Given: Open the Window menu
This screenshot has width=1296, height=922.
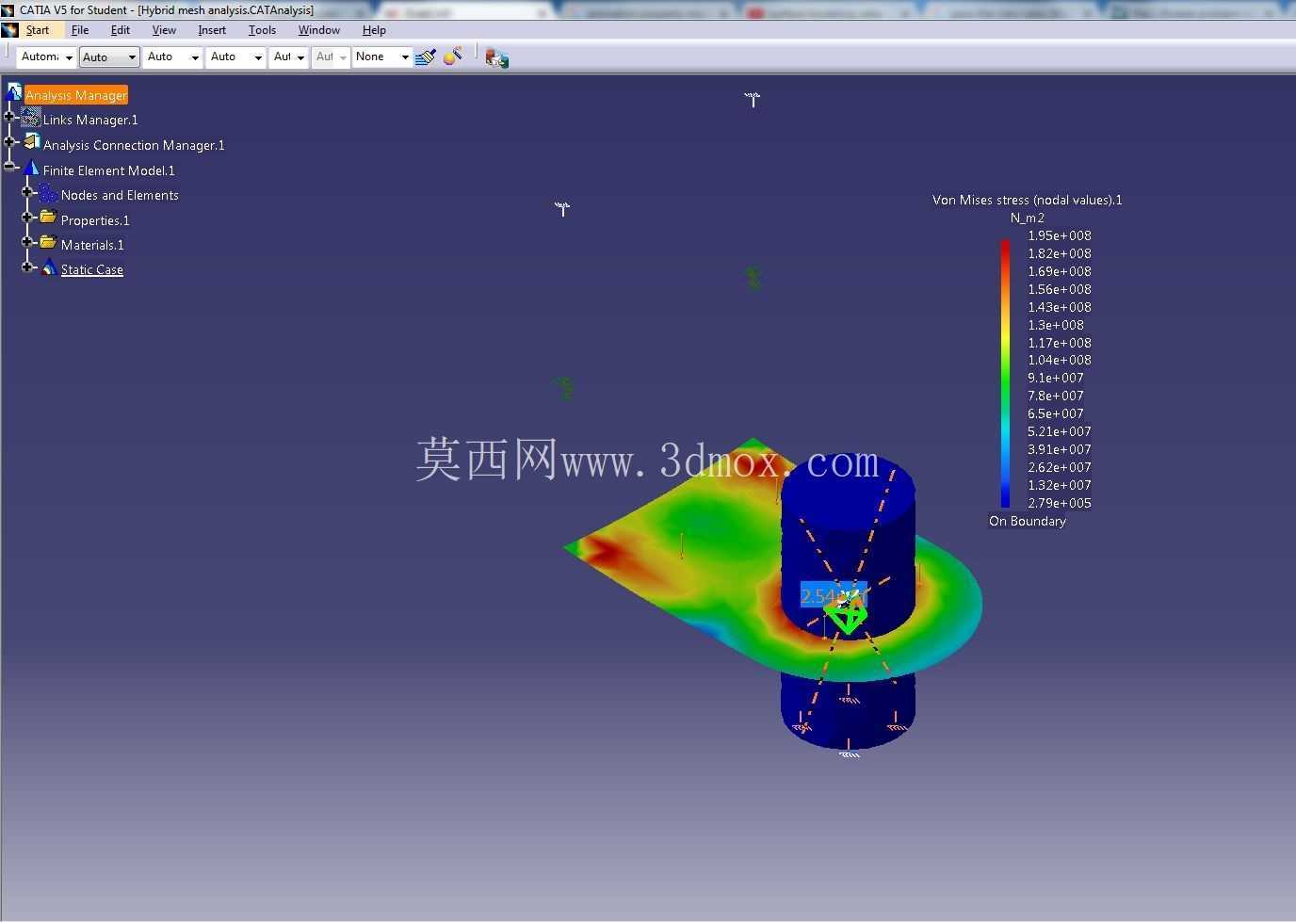Looking at the screenshot, I should pos(319,30).
